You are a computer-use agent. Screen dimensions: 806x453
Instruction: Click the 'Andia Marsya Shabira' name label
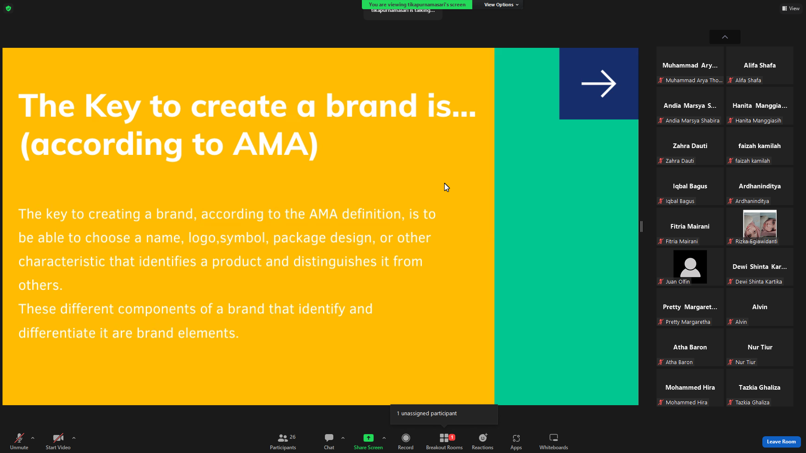[x=693, y=120]
